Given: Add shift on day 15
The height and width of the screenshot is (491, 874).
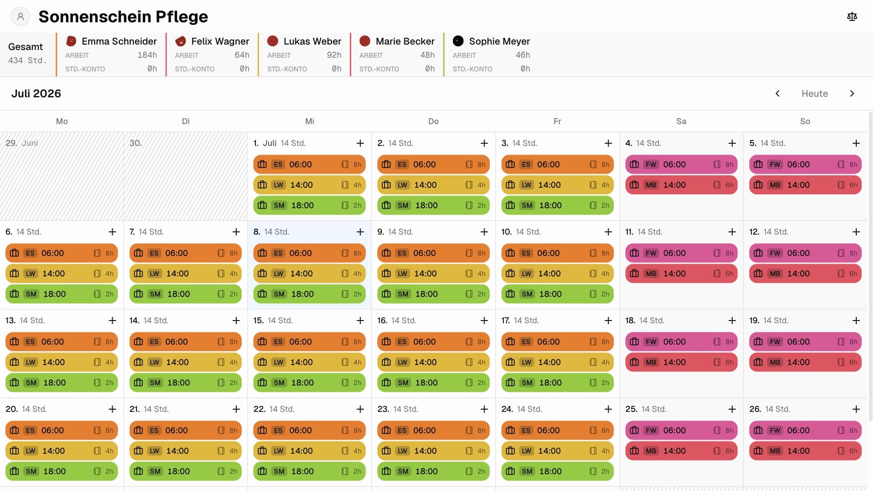Looking at the screenshot, I should pos(360,321).
